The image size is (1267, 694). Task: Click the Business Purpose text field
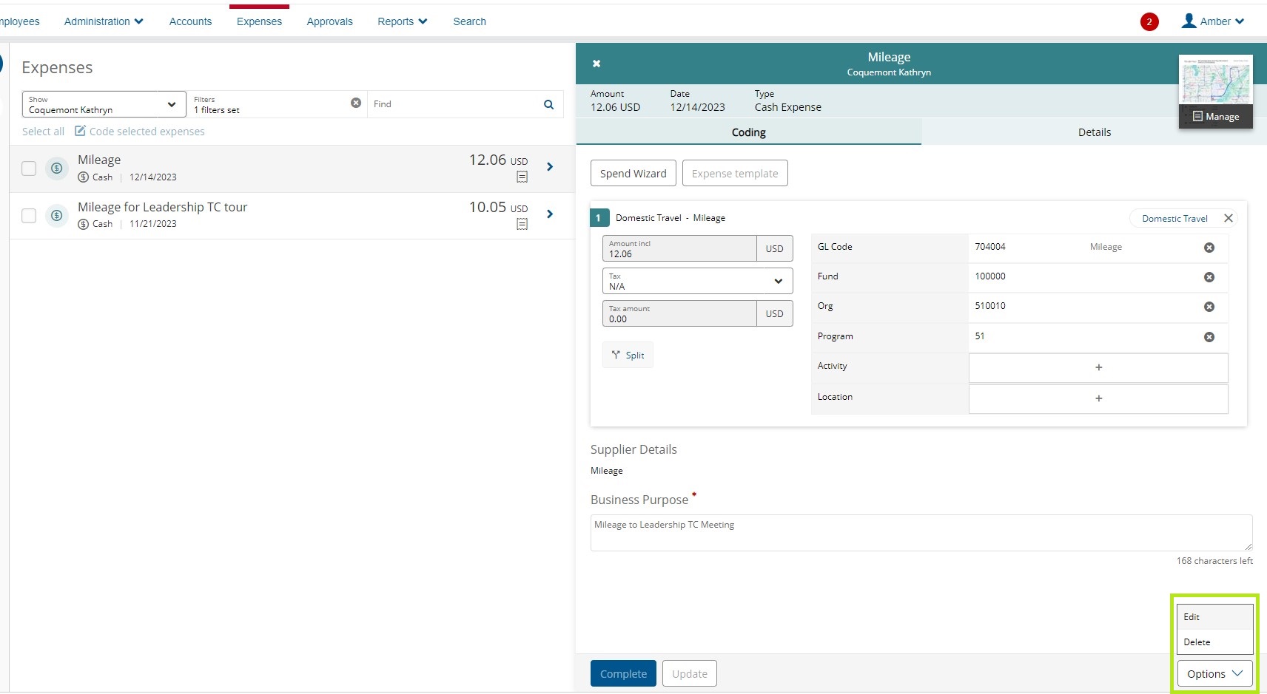[x=921, y=532]
